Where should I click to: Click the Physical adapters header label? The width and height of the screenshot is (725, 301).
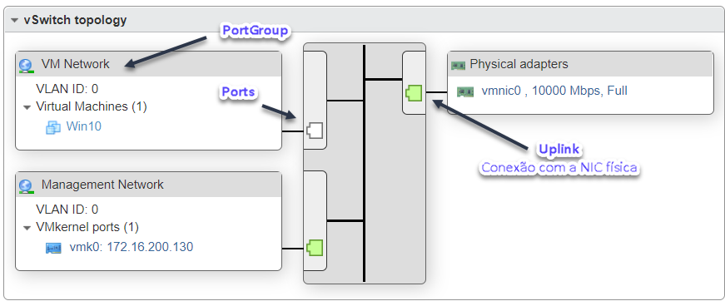point(519,64)
